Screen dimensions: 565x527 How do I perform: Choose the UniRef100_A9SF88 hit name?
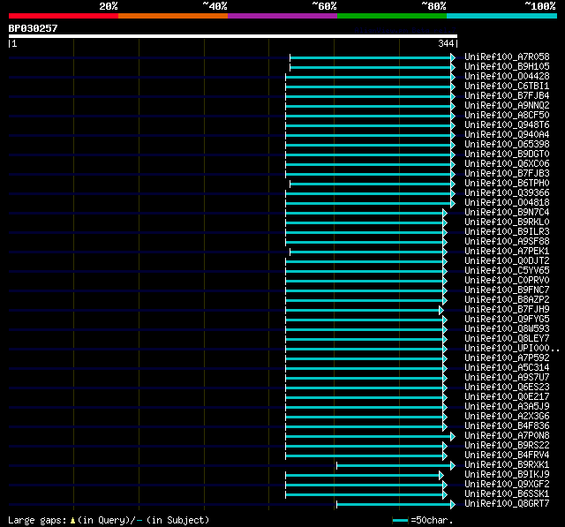(x=507, y=242)
